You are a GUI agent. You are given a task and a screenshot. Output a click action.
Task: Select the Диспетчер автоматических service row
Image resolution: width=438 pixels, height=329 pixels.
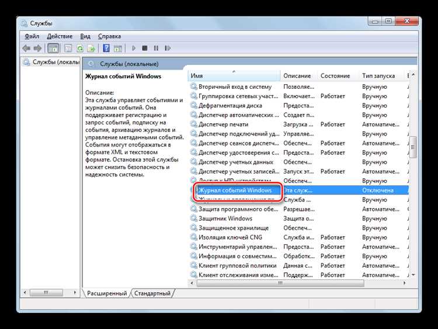pyautogui.click(x=298, y=115)
